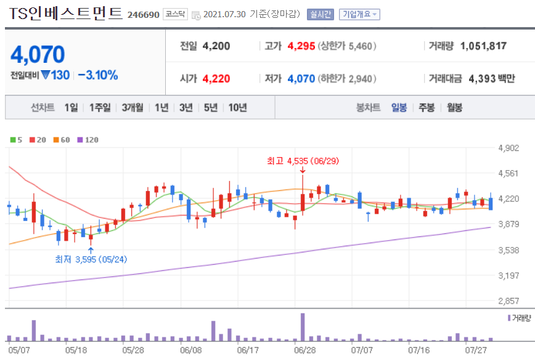The image size is (535, 362).
Task: Switch to 월봉 monthly candle chart
Action: click(454, 108)
